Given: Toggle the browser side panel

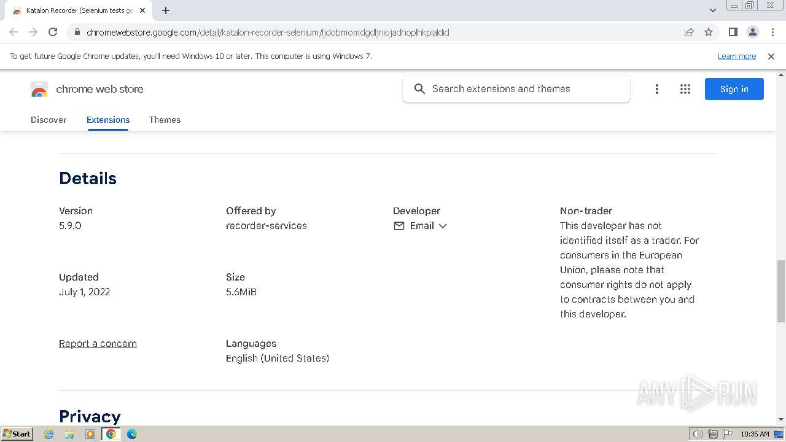Looking at the screenshot, I should (x=733, y=32).
